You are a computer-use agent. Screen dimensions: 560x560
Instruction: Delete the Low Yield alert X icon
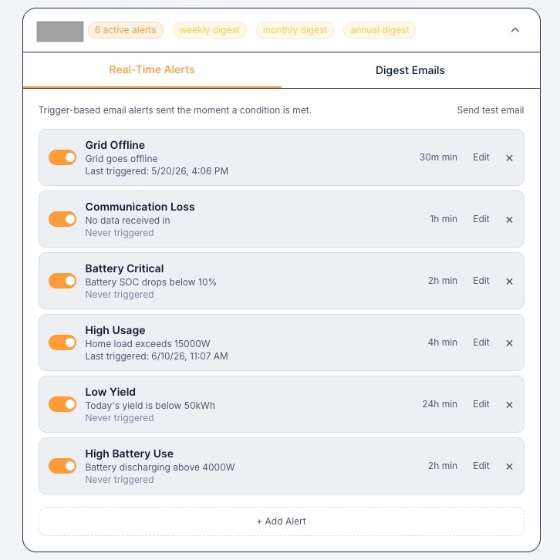pyautogui.click(x=509, y=405)
